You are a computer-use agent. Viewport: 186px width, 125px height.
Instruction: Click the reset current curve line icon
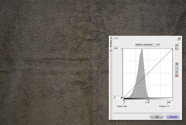coord(176,67)
